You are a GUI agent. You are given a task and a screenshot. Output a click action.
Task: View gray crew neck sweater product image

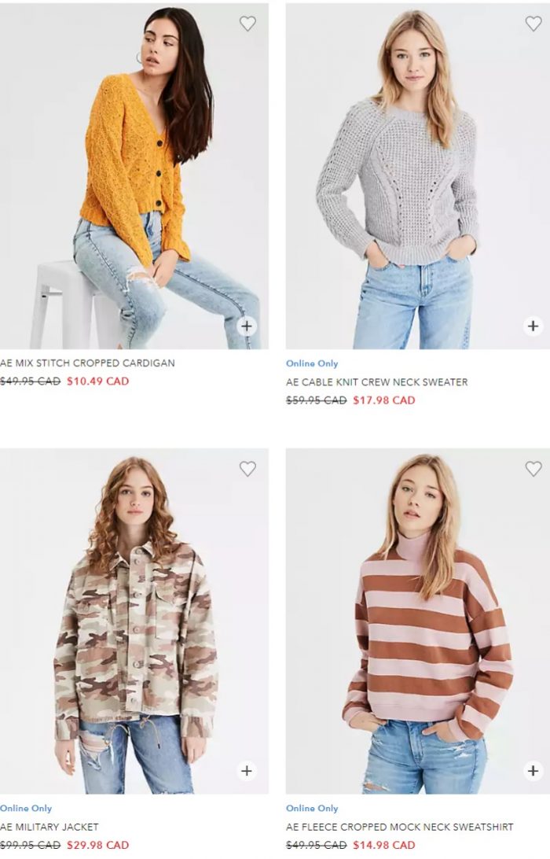417,176
